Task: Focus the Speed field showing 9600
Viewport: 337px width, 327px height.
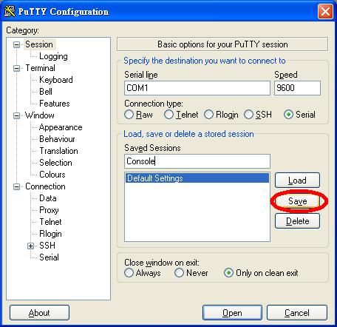Action: [297, 88]
